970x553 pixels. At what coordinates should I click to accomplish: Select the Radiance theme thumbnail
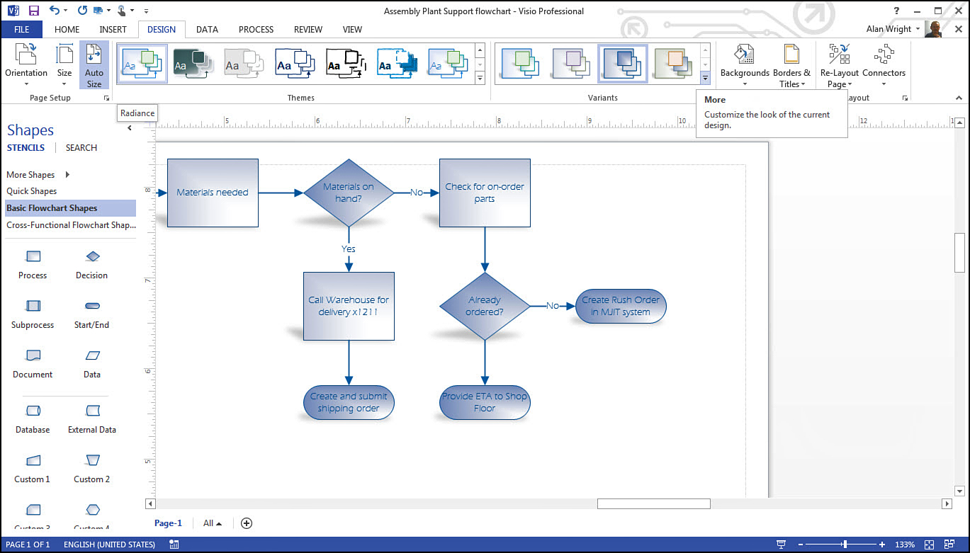142,64
